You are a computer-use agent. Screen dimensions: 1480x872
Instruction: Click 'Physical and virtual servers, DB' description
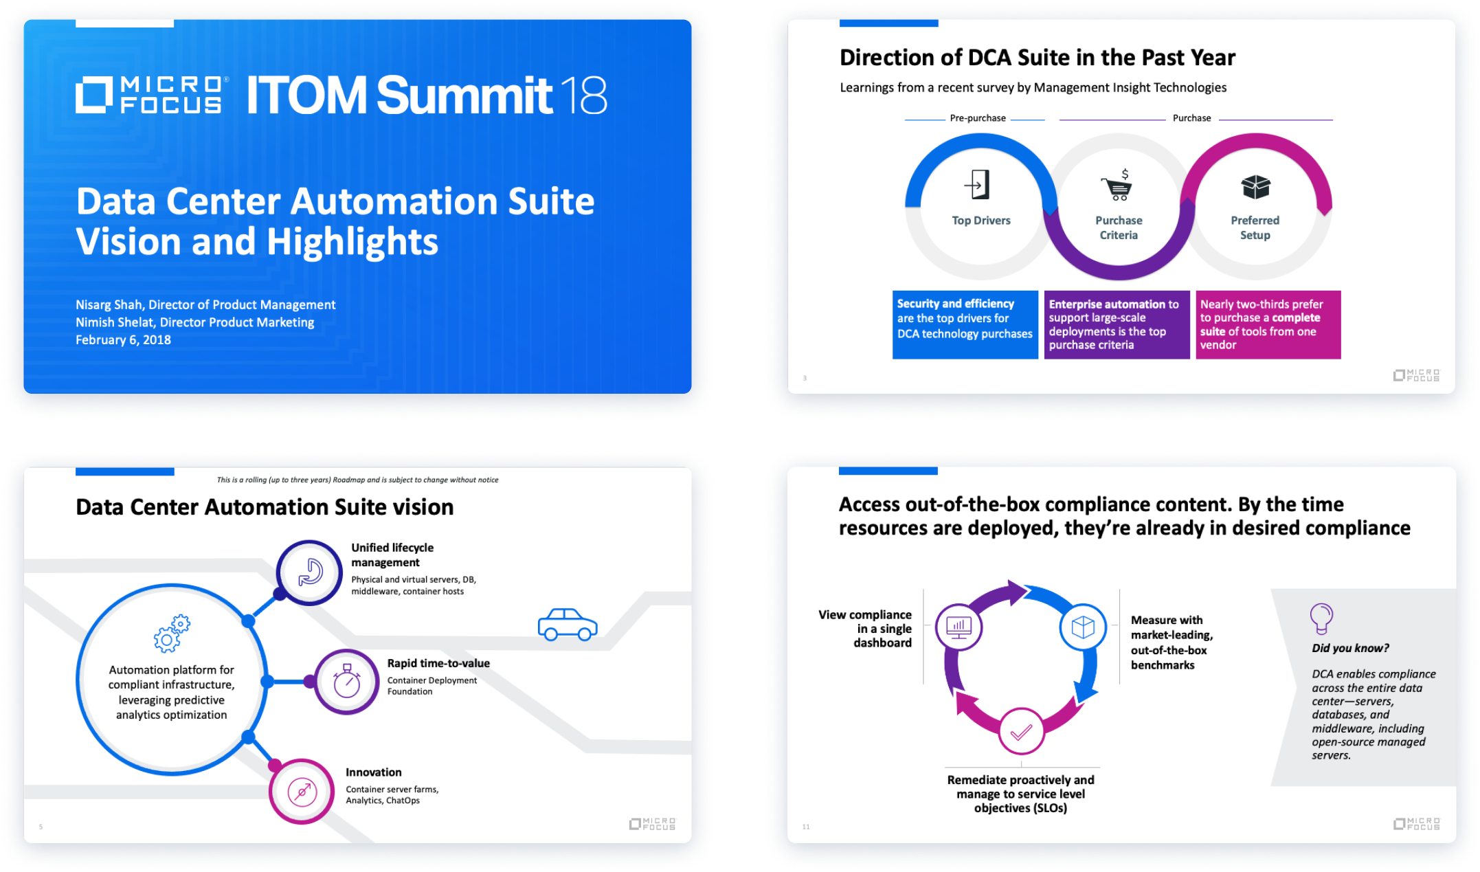point(414,585)
